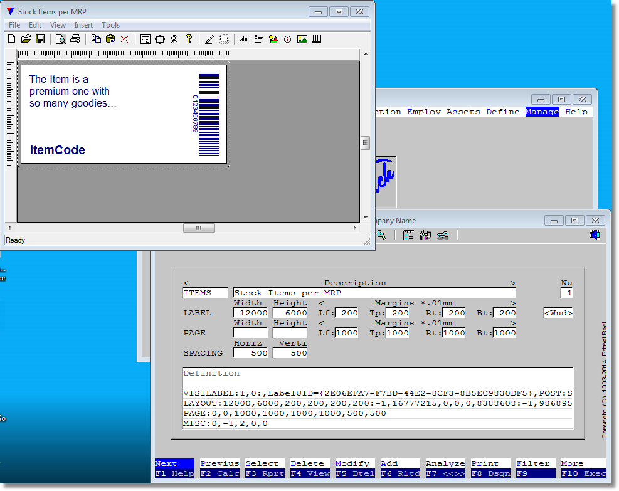Click the exit door icon in company window
Viewport: 619px width, 491px height.
pyautogui.click(x=595, y=234)
